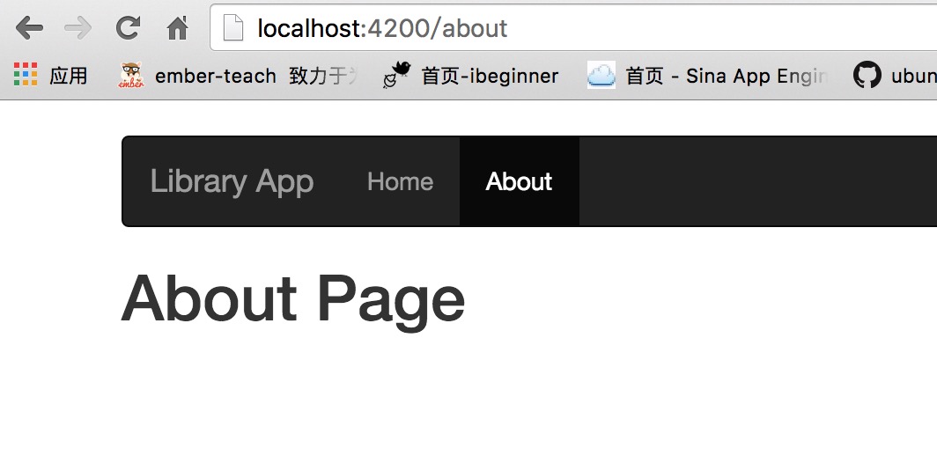This screenshot has width=937, height=463.
Task: Open the 应用 bookmarks label
Action: (68, 76)
